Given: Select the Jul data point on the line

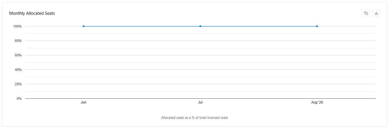Looking at the screenshot, I should (200, 26).
